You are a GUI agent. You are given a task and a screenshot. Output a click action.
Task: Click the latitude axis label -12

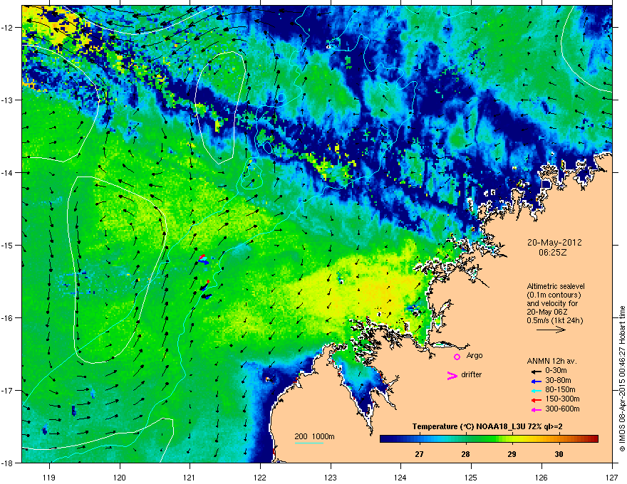coord(8,28)
